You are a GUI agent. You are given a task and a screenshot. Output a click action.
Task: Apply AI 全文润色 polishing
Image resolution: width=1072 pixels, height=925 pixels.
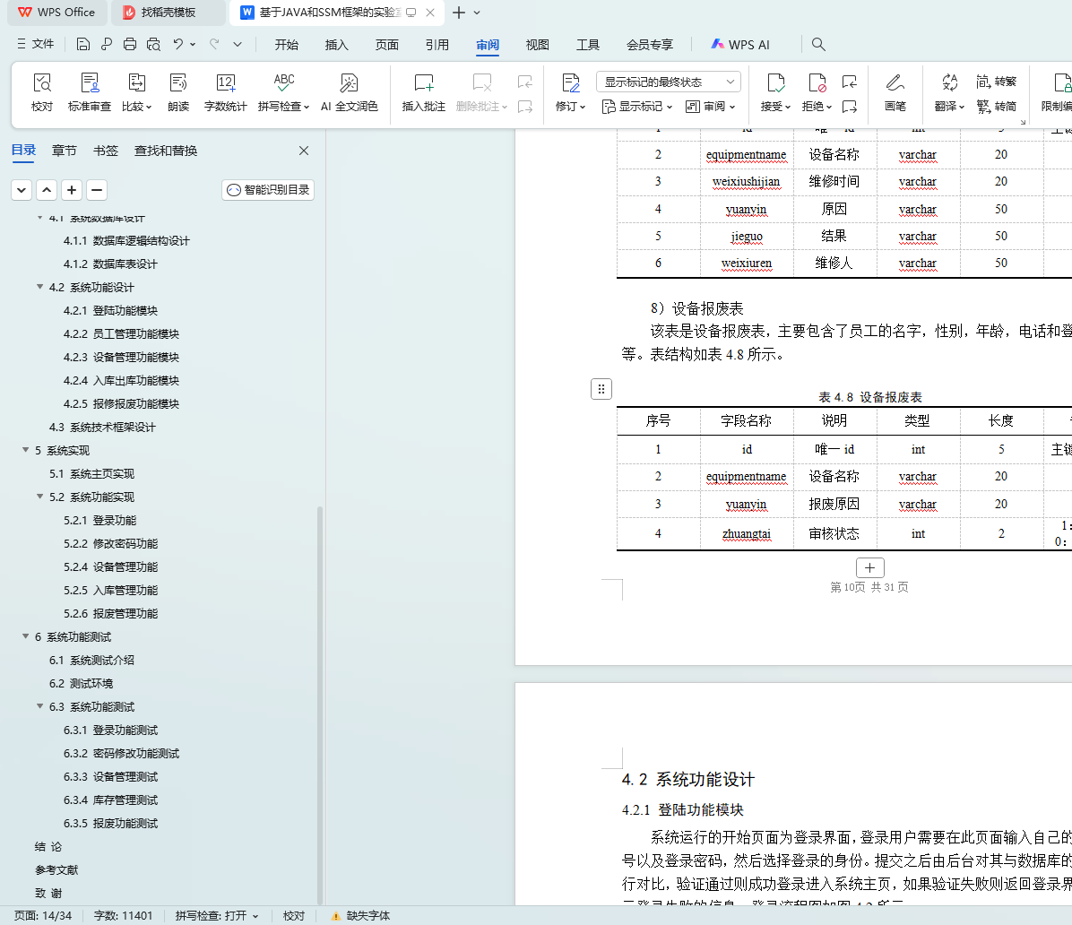click(x=350, y=92)
